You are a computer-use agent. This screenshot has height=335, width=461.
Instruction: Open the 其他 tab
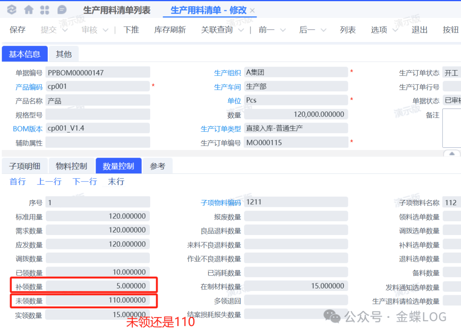coord(64,54)
